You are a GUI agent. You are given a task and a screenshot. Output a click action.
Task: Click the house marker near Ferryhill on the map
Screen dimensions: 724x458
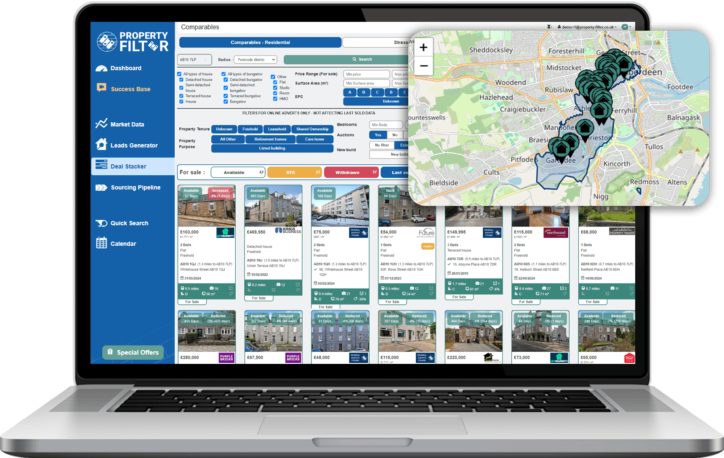point(600,111)
